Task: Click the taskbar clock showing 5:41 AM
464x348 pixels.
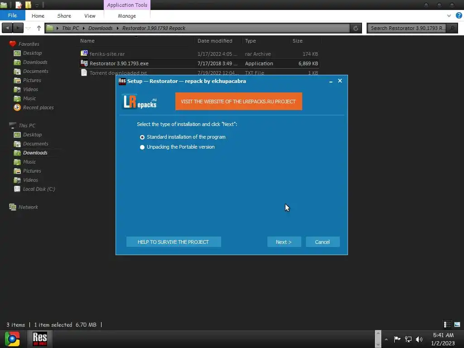Action: click(x=443, y=339)
